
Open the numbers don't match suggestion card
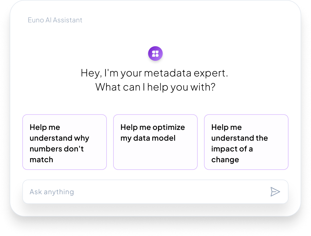point(64,142)
